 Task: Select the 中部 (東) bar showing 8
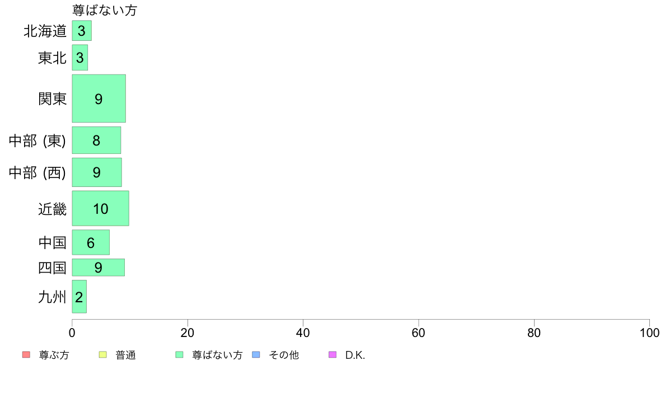coord(96,140)
